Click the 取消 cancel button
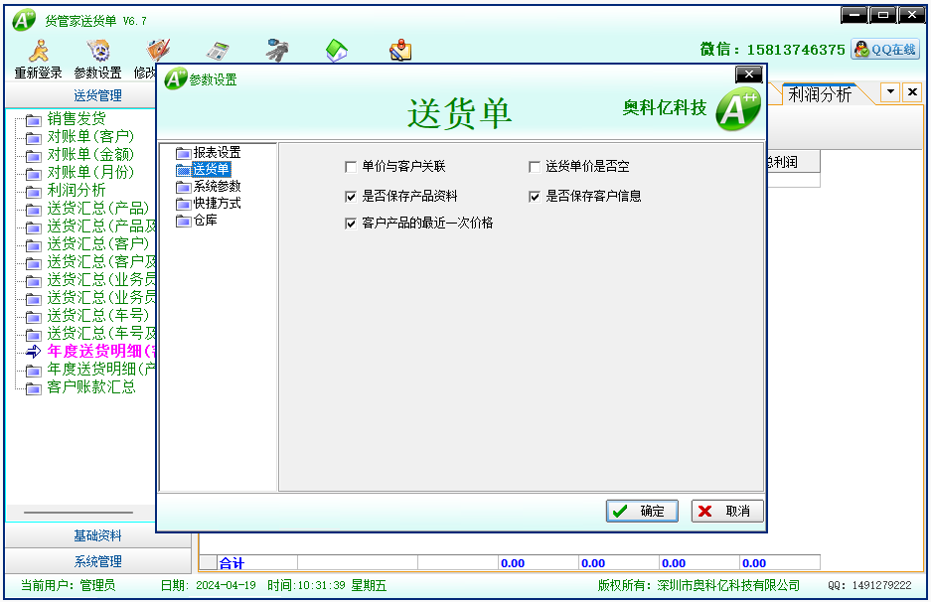 (x=727, y=511)
